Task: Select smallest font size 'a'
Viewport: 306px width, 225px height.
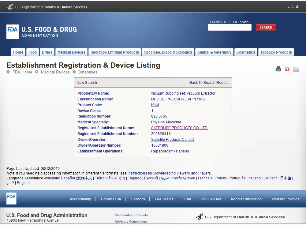Action: pos(289,7)
